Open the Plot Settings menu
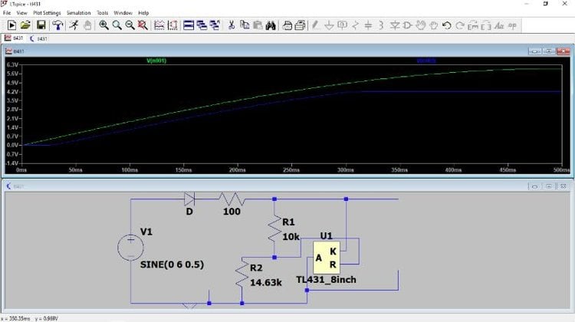This screenshot has height=322, width=575. click(x=47, y=13)
